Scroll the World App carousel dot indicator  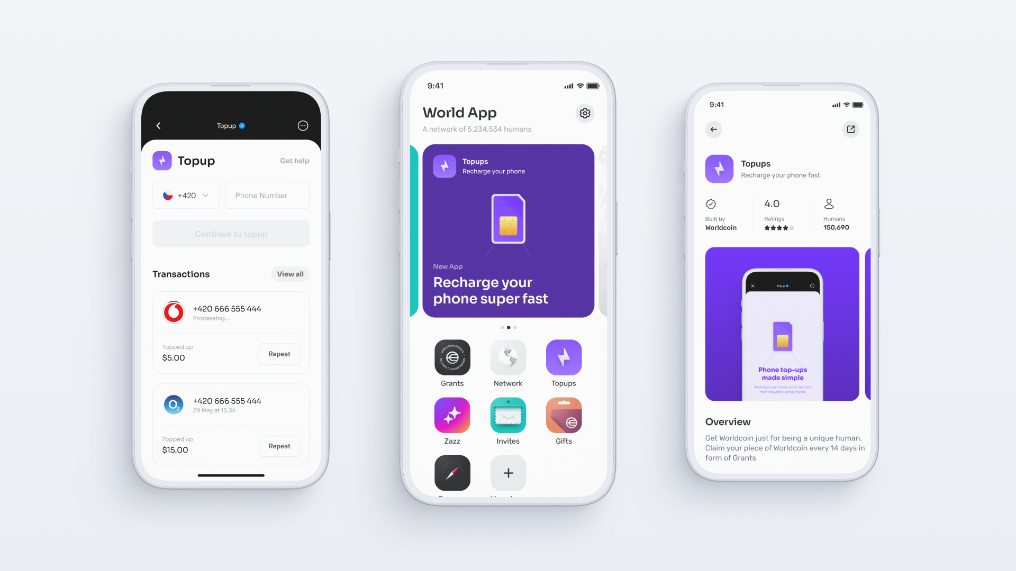click(509, 326)
